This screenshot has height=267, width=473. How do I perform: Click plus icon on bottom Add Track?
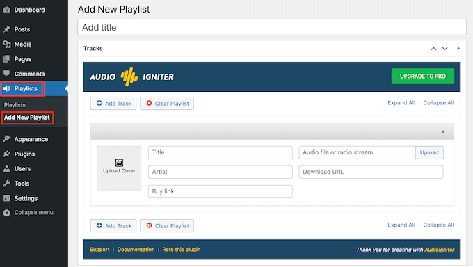pos(99,225)
